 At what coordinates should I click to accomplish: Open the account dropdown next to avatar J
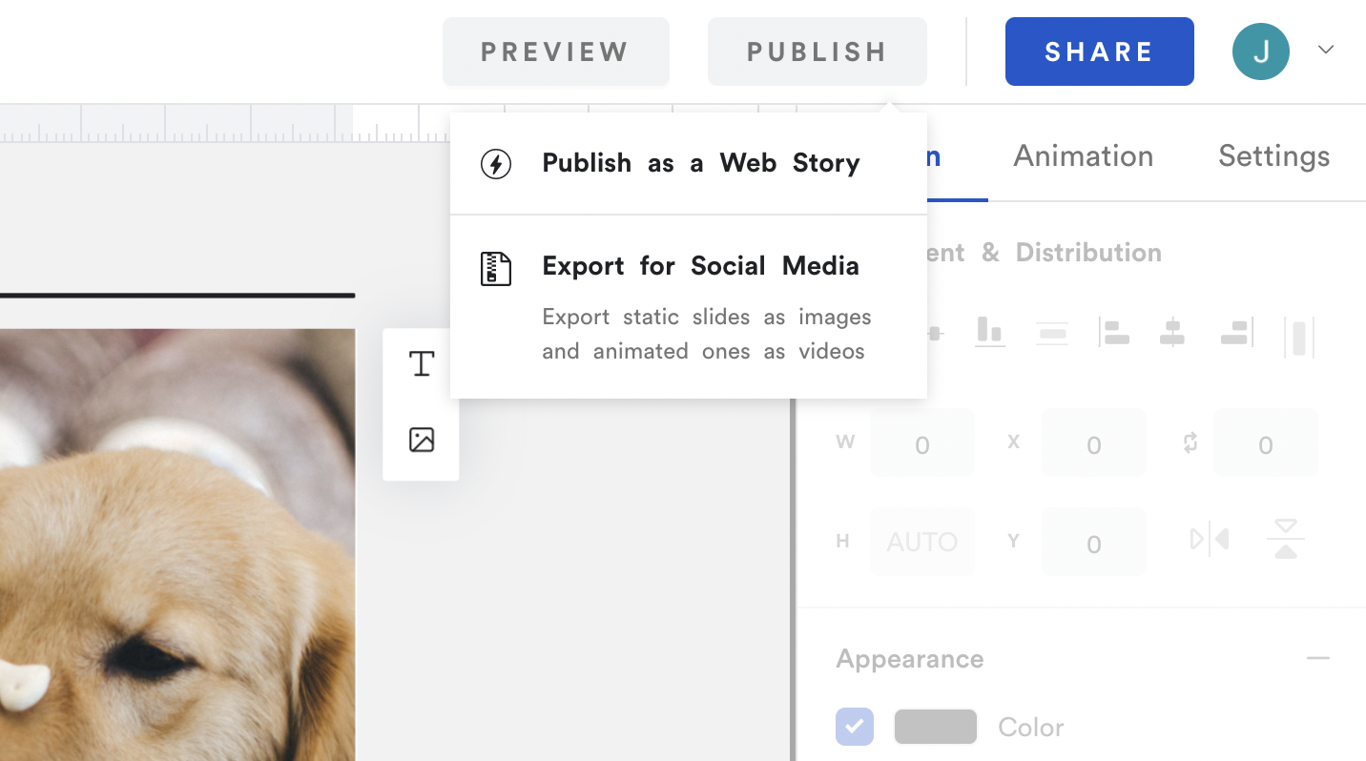(1326, 50)
